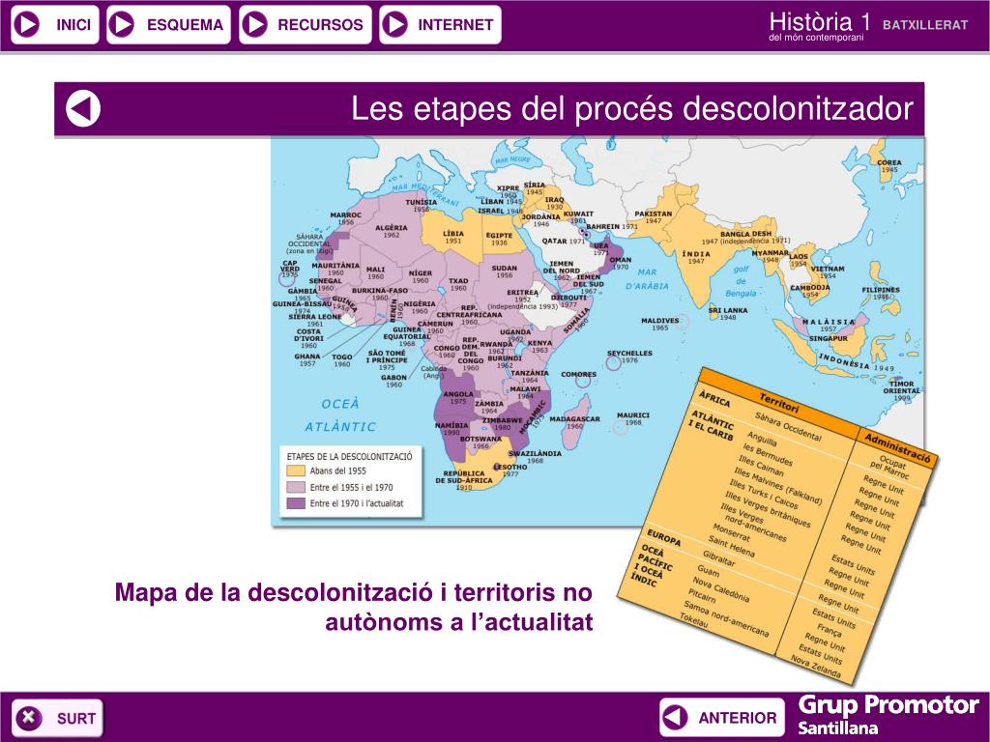990x742 pixels.
Task: Click the SEYCHELLES 1976 label on map
Action: click(x=629, y=357)
